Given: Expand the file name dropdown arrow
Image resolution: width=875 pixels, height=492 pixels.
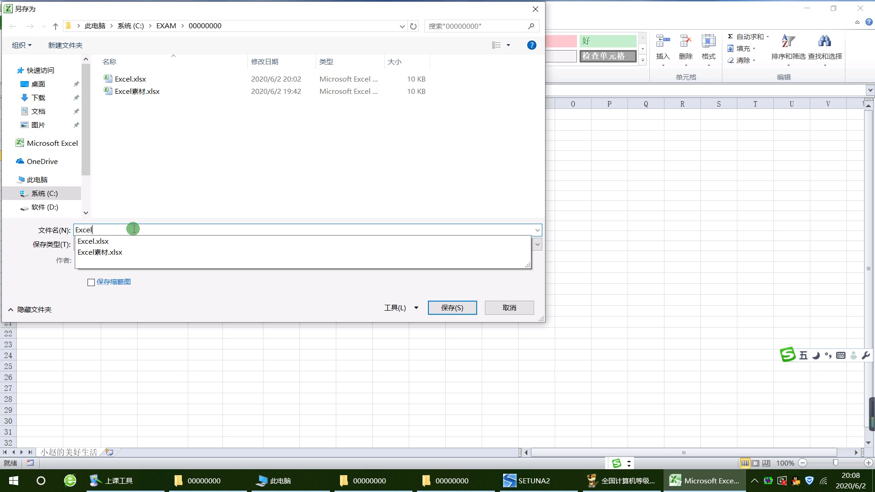Looking at the screenshot, I should [537, 230].
